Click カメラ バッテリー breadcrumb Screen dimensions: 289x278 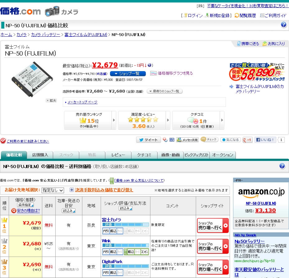coord(45,34)
